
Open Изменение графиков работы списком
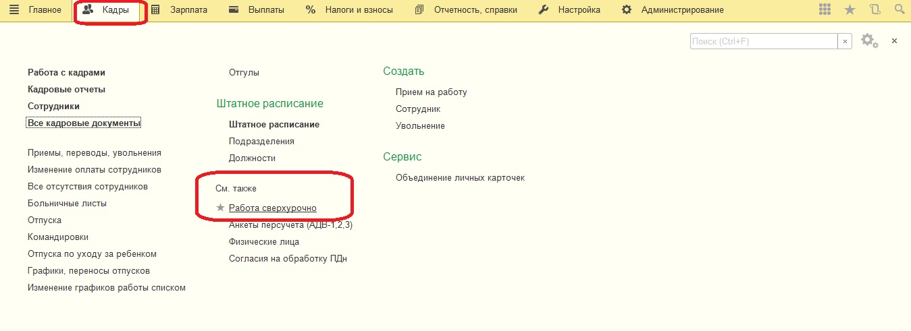tap(107, 288)
